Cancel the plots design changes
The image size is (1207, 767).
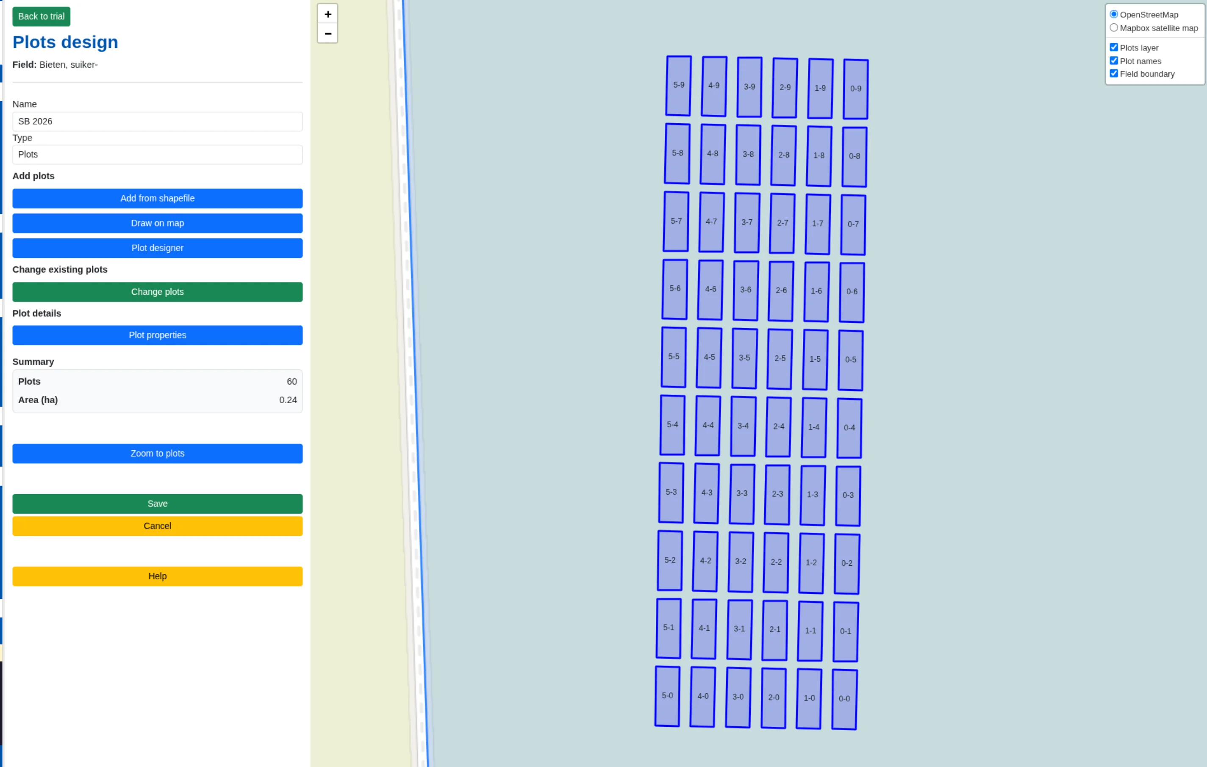158,526
